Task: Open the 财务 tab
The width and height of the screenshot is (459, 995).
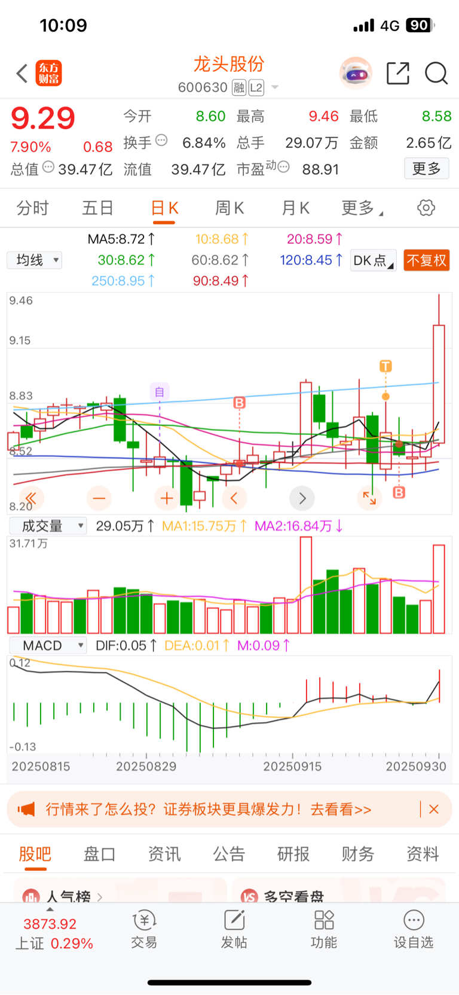Action: point(358,854)
